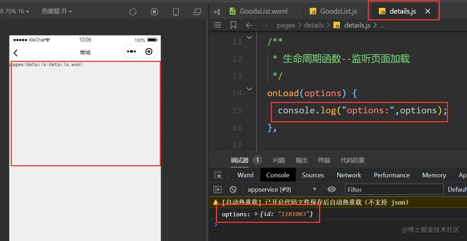Screen dimensions: 467x241
Task: Open the Sources devtools tab
Action: click(x=313, y=175)
